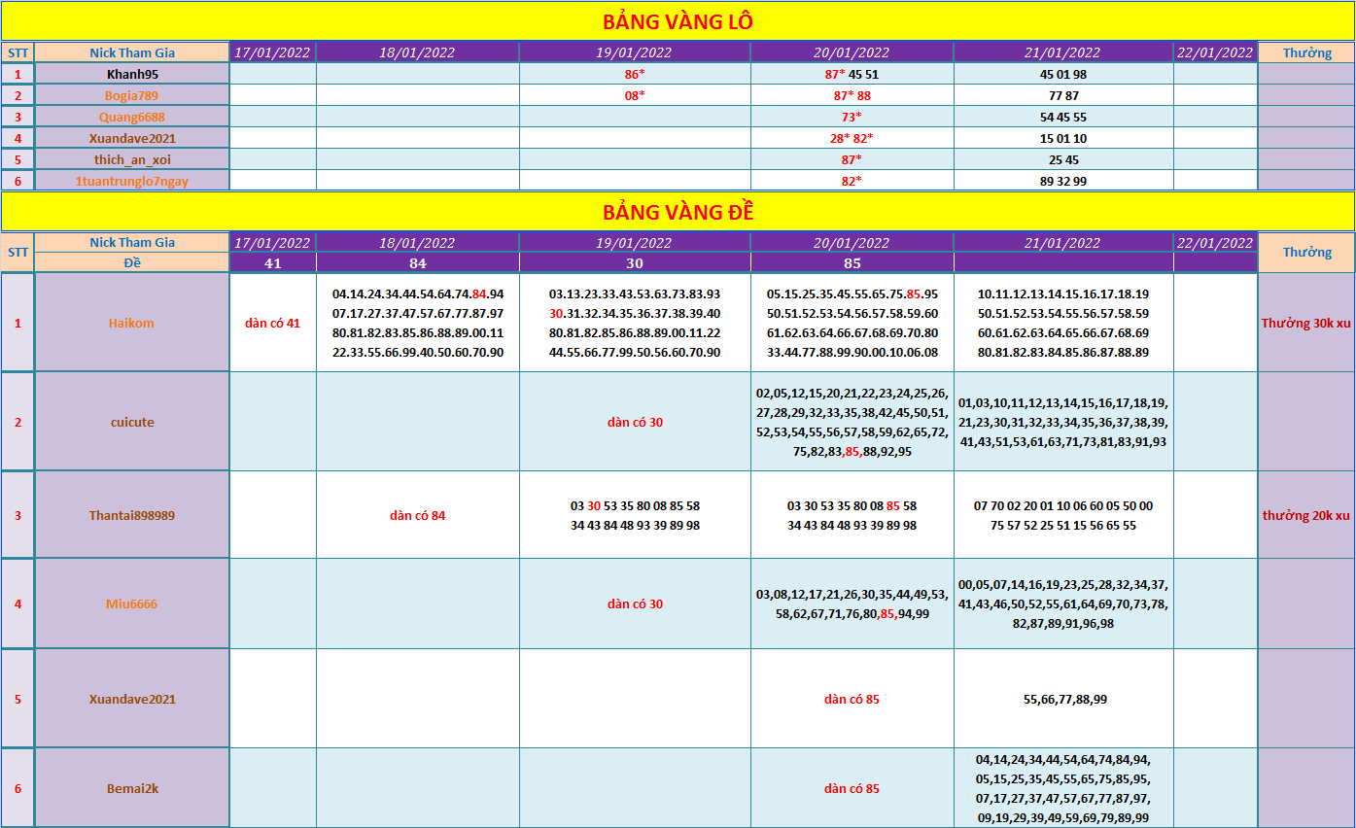Select the Haikom nickname cell
This screenshot has width=1356, height=828.
(132, 323)
